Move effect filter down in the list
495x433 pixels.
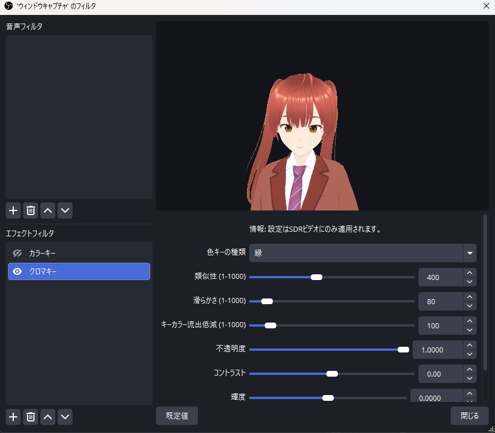[65, 417]
